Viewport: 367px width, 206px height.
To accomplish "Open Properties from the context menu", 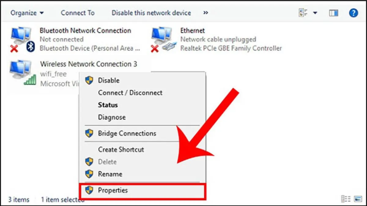I will (113, 190).
